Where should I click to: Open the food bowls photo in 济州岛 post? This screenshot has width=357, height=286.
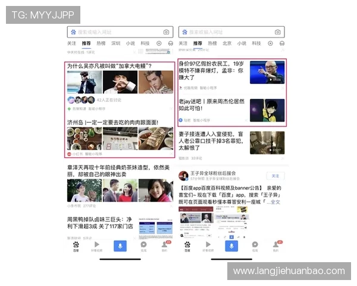click(x=84, y=138)
